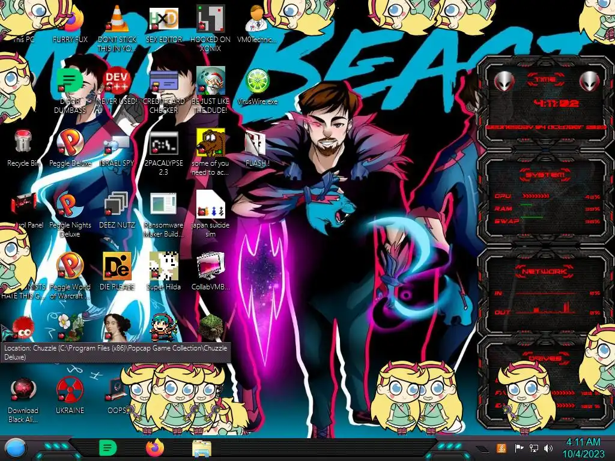The image size is (615, 461).
Task: Select the green-haired pixel character icon
Action: tap(163, 327)
